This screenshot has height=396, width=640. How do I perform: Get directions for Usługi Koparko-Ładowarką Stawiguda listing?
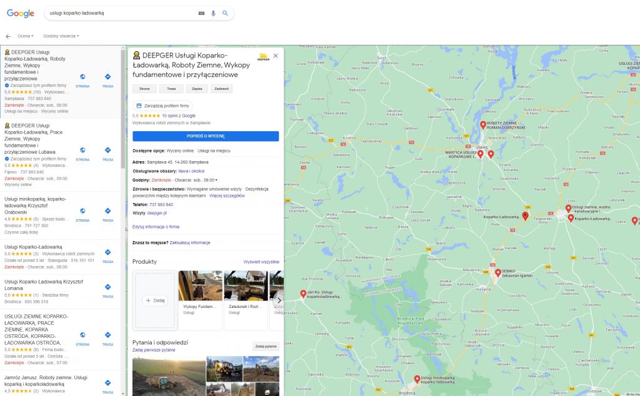click(x=107, y=252)
